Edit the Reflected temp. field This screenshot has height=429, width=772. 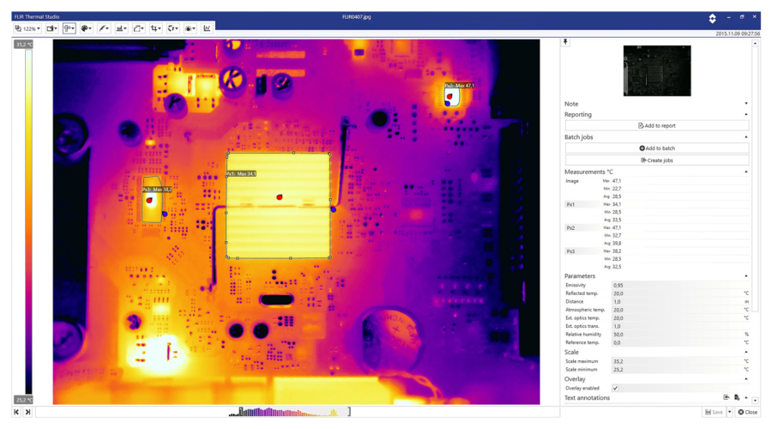(677, 293)
